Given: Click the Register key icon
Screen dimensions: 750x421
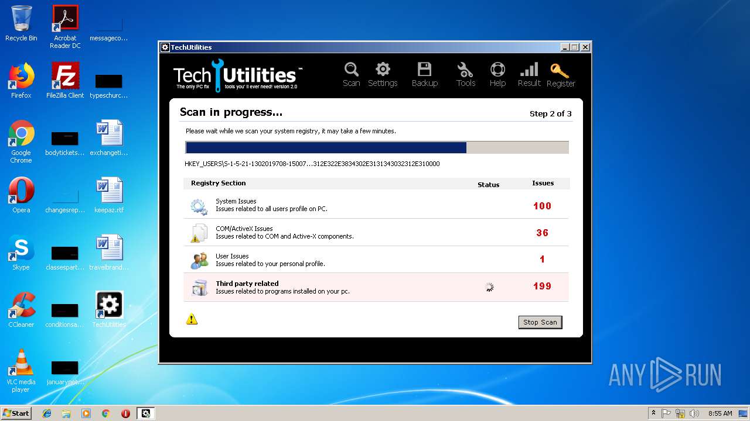Looking at the screenshot, I should (x=561, y=75).
